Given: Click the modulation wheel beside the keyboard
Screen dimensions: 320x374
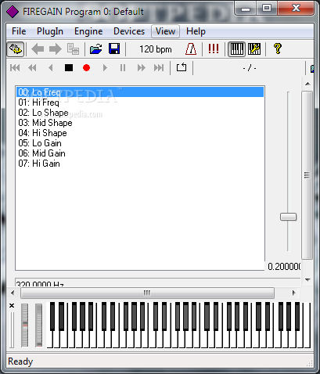Looking at the screenshot, I should click(x=38, y=325).
